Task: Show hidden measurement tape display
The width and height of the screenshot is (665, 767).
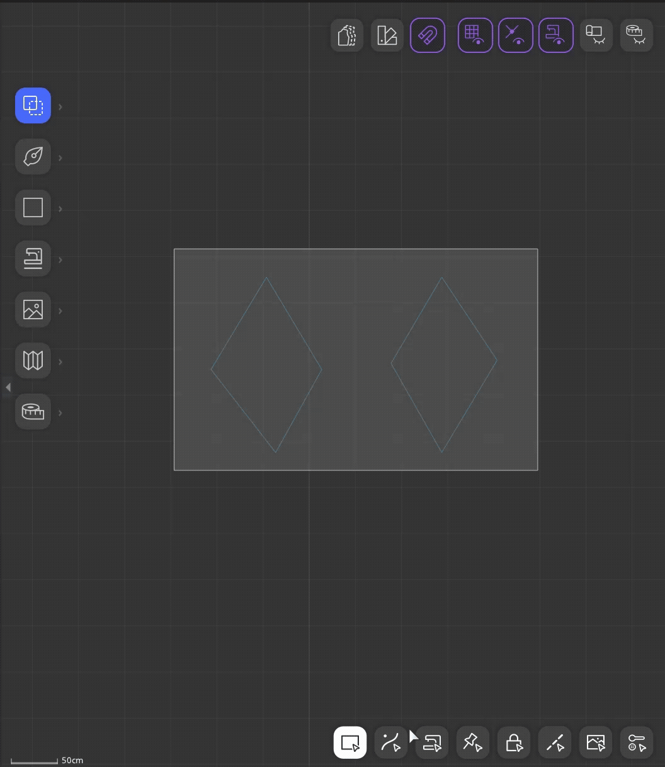Action: [x=636, y=35]
